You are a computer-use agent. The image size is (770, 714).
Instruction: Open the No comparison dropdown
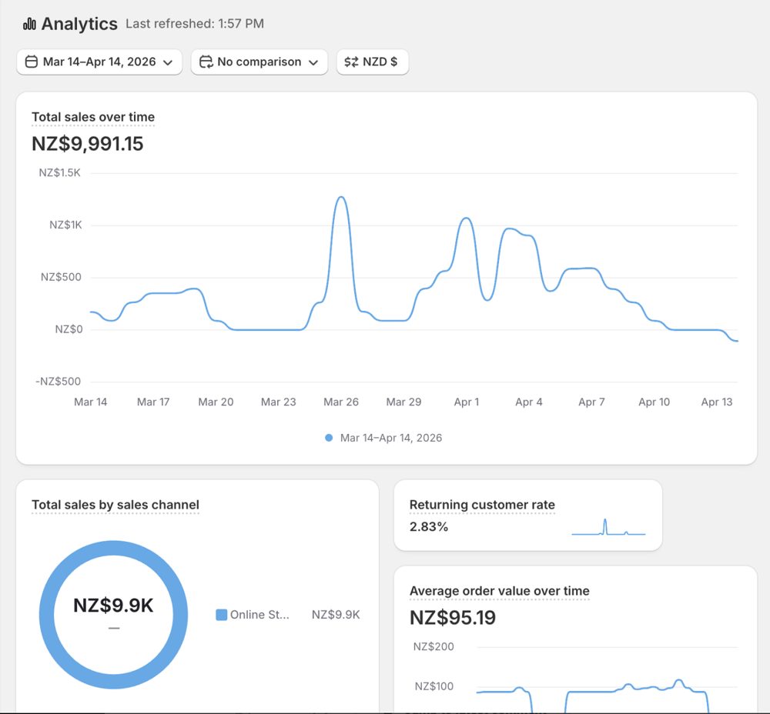point(259,62)
